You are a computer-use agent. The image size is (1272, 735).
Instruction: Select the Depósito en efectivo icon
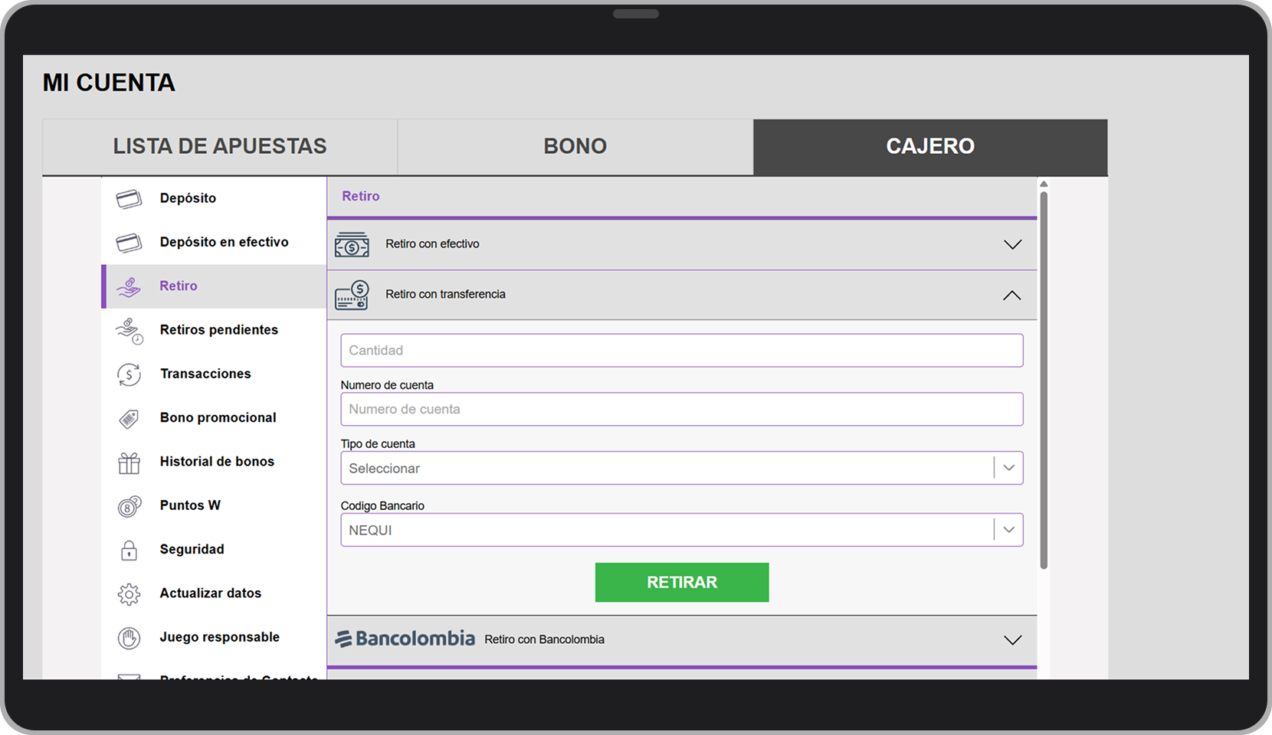click(129, 242)
